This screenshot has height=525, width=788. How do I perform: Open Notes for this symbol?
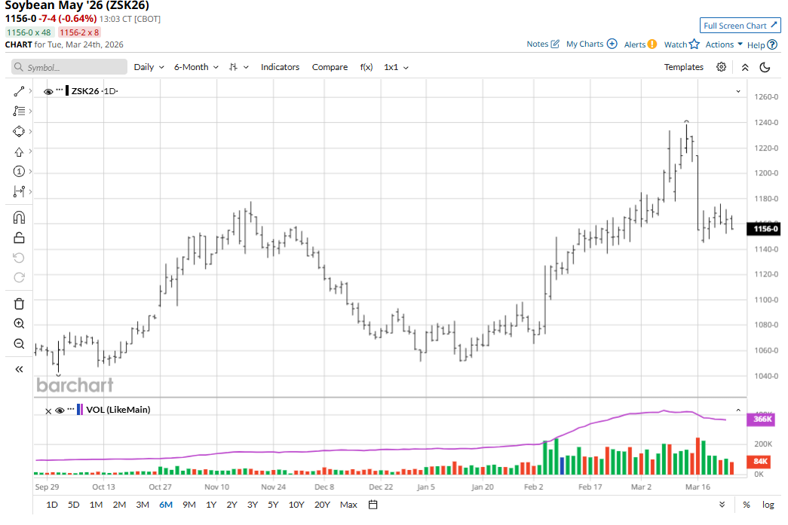pyautogui.click(x=543, y=44)
